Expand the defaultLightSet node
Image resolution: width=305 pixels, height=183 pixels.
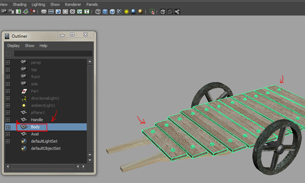[x=8, y=141]
